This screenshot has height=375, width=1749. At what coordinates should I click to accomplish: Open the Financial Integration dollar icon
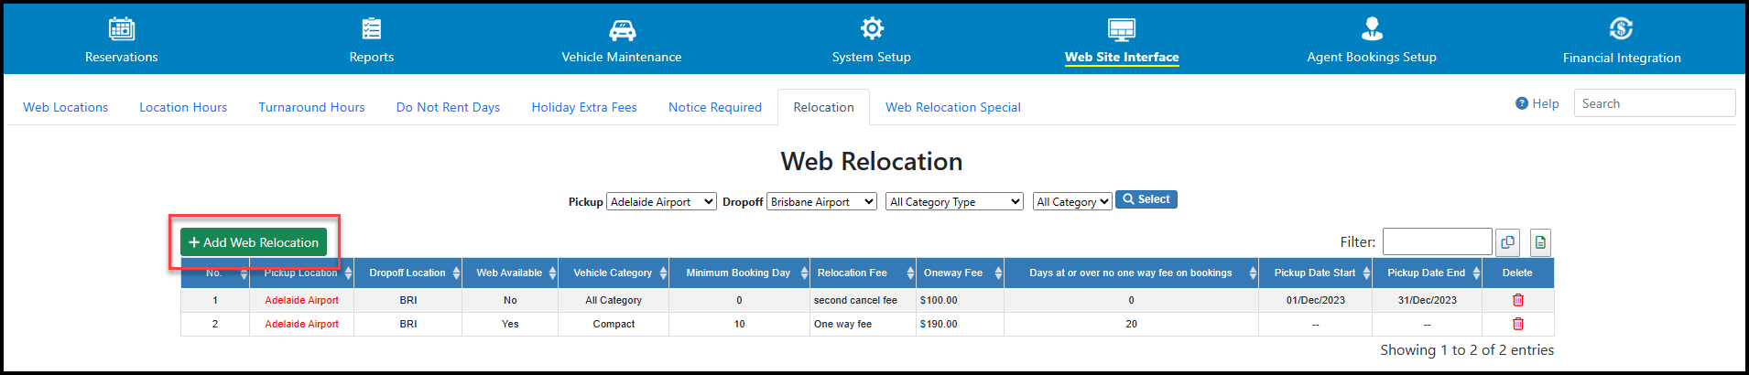[1621, 29]
